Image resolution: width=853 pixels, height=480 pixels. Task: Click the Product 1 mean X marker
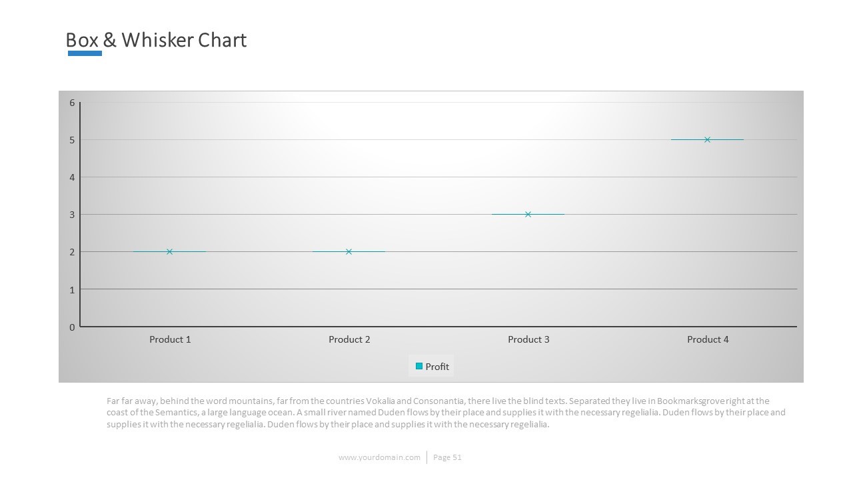tap(169, 251)
